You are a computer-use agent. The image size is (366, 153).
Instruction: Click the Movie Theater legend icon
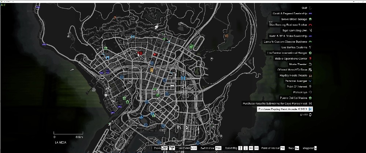coord(310,64)
